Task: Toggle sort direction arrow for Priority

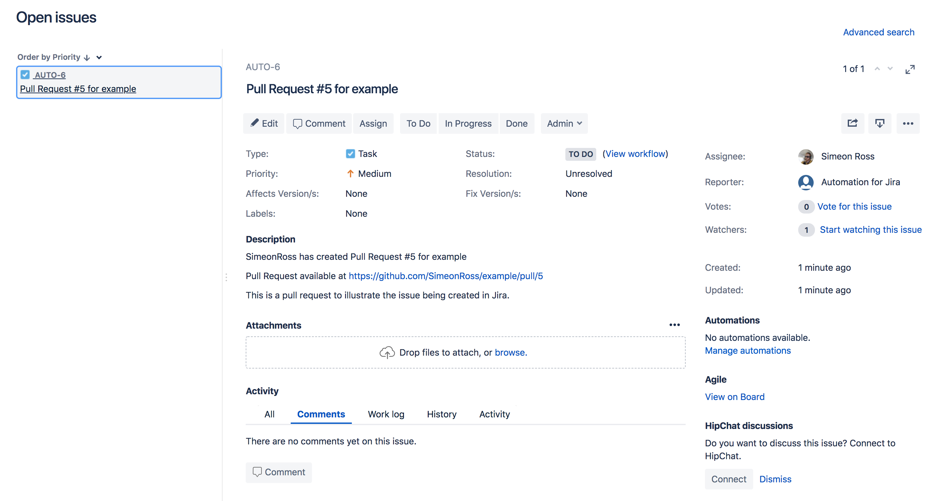Action: coord(87,58)
